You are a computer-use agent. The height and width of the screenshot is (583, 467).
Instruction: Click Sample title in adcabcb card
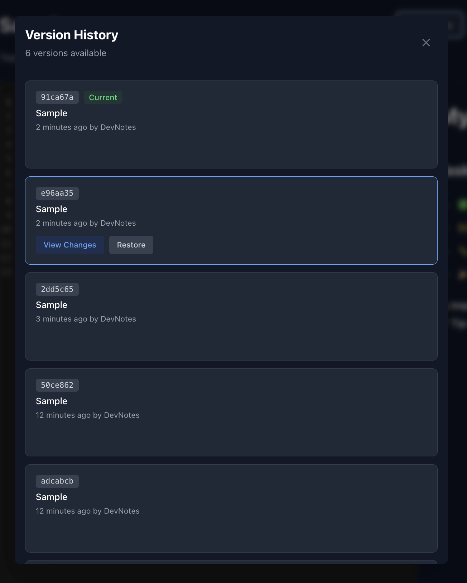click(52, 497)
